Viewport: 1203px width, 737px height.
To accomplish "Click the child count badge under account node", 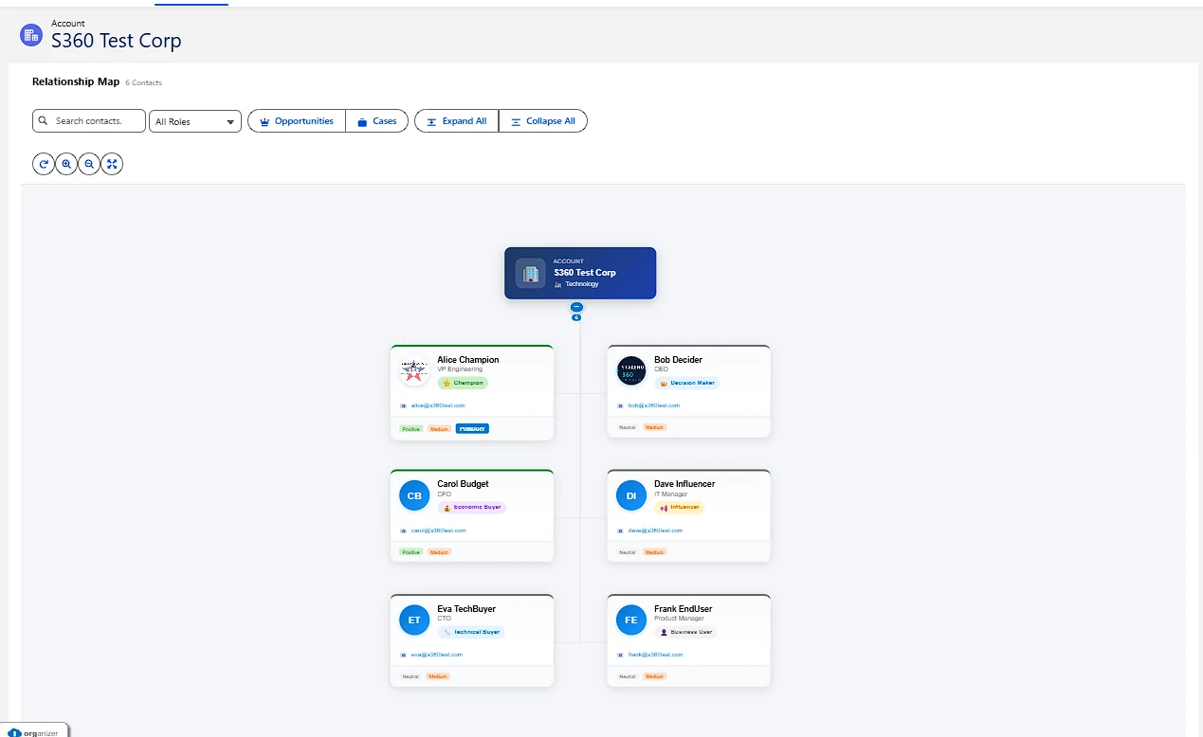I will pos(576,317).
